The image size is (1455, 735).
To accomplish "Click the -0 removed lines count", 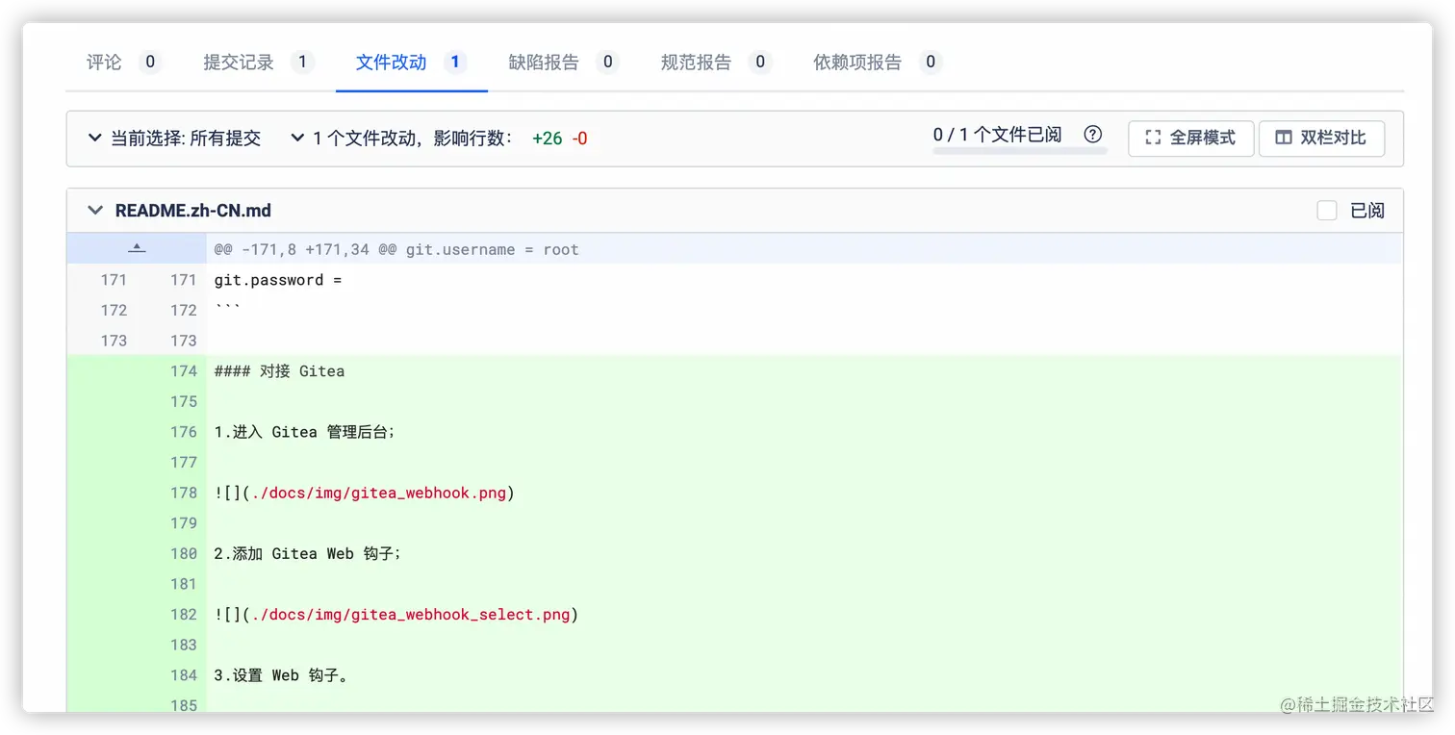I will click(579, 139).
